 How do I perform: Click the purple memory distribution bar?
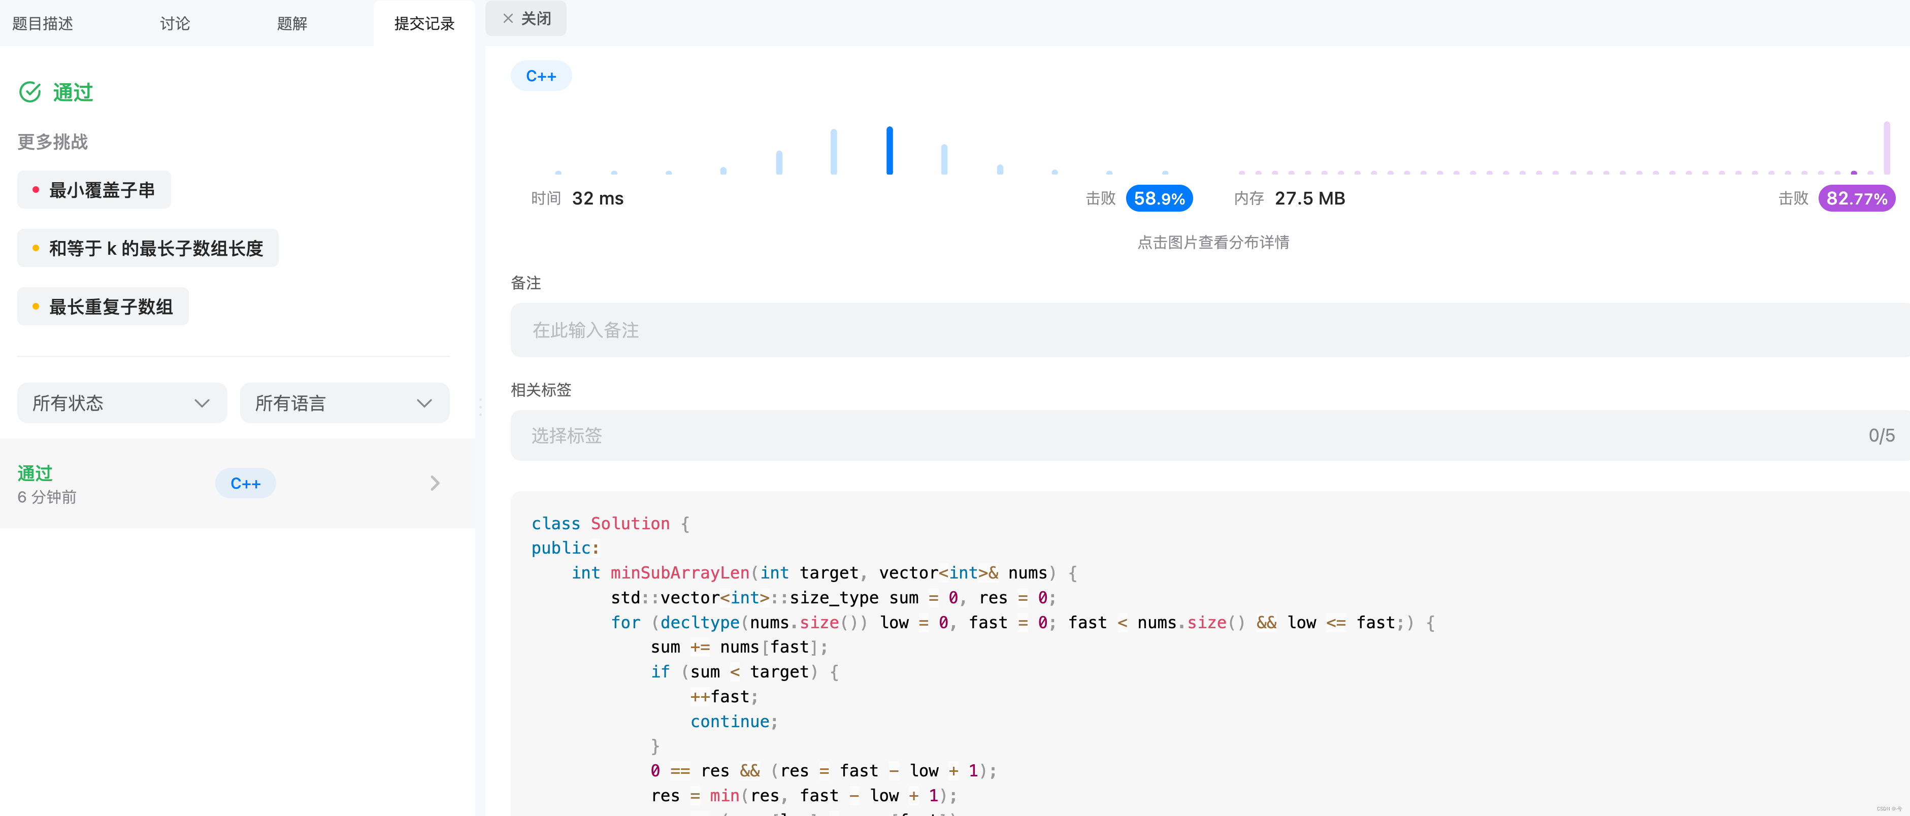[x=1886, y=148]
